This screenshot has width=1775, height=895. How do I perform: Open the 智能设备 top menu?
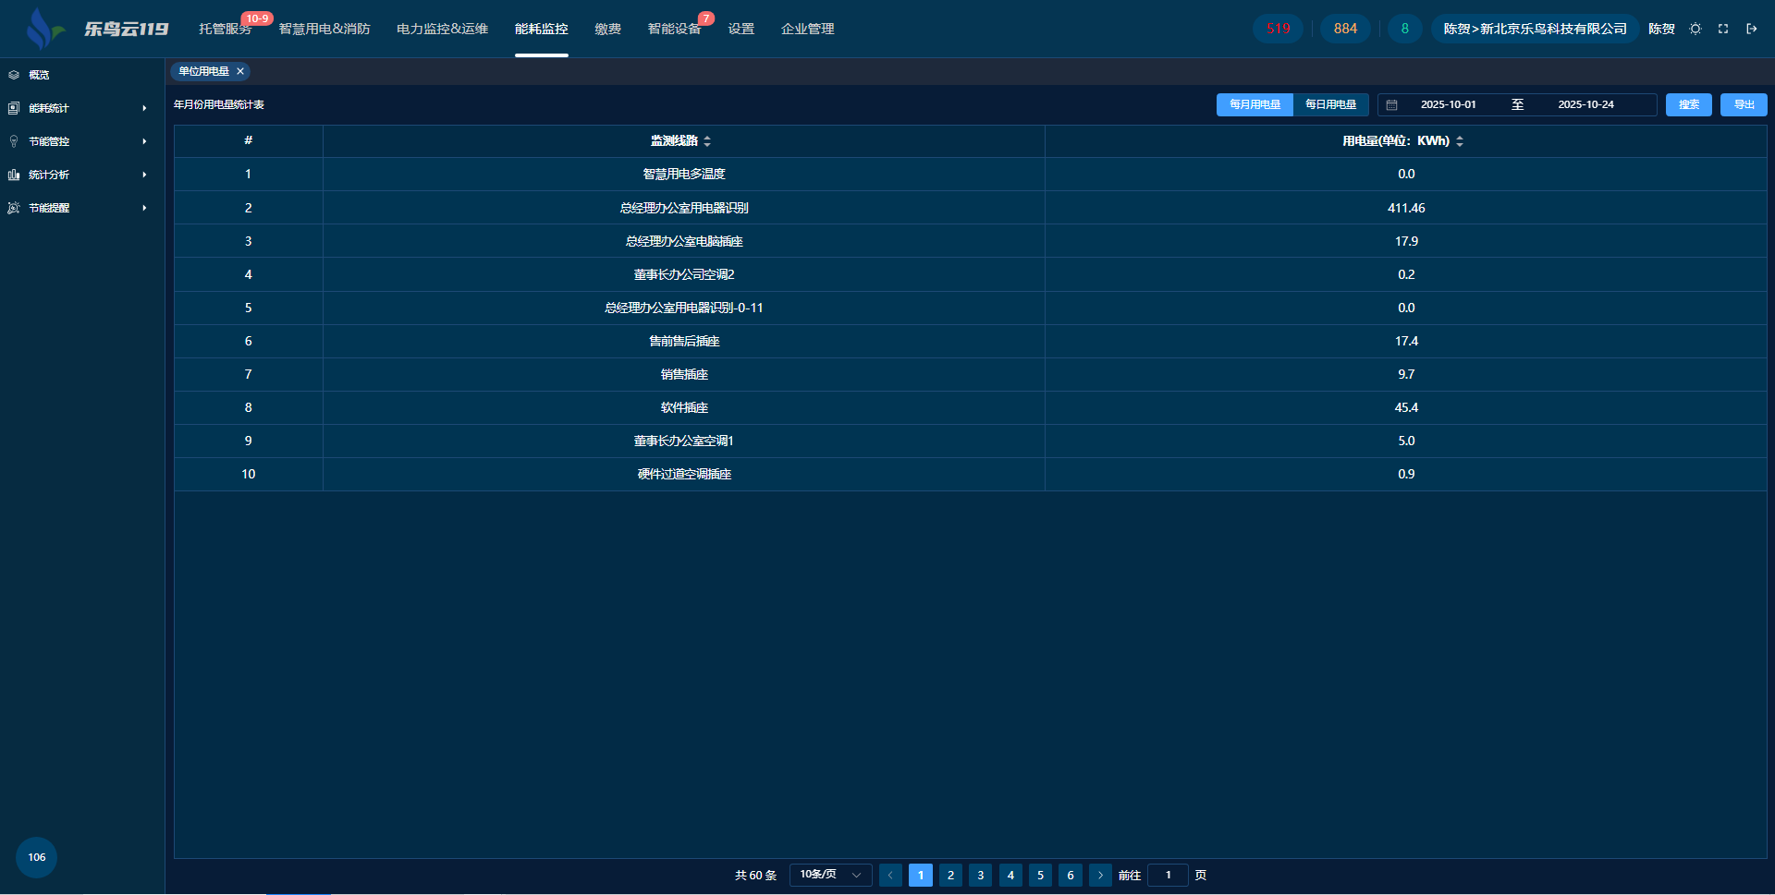tap(674, 29)
